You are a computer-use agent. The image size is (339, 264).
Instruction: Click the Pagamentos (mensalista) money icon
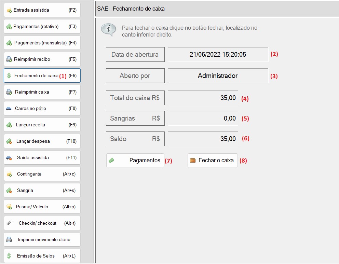point(9,43)
